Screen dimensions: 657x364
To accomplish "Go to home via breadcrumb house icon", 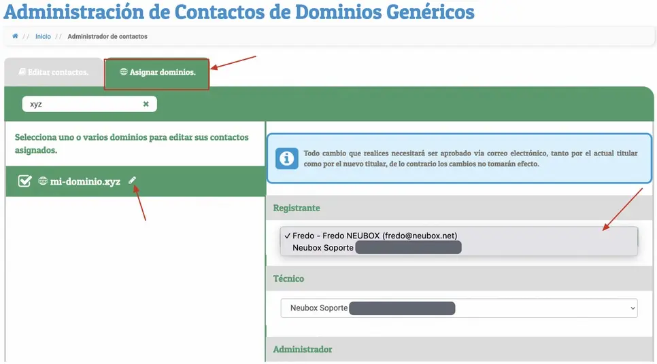I will click(x=15, y=36).
